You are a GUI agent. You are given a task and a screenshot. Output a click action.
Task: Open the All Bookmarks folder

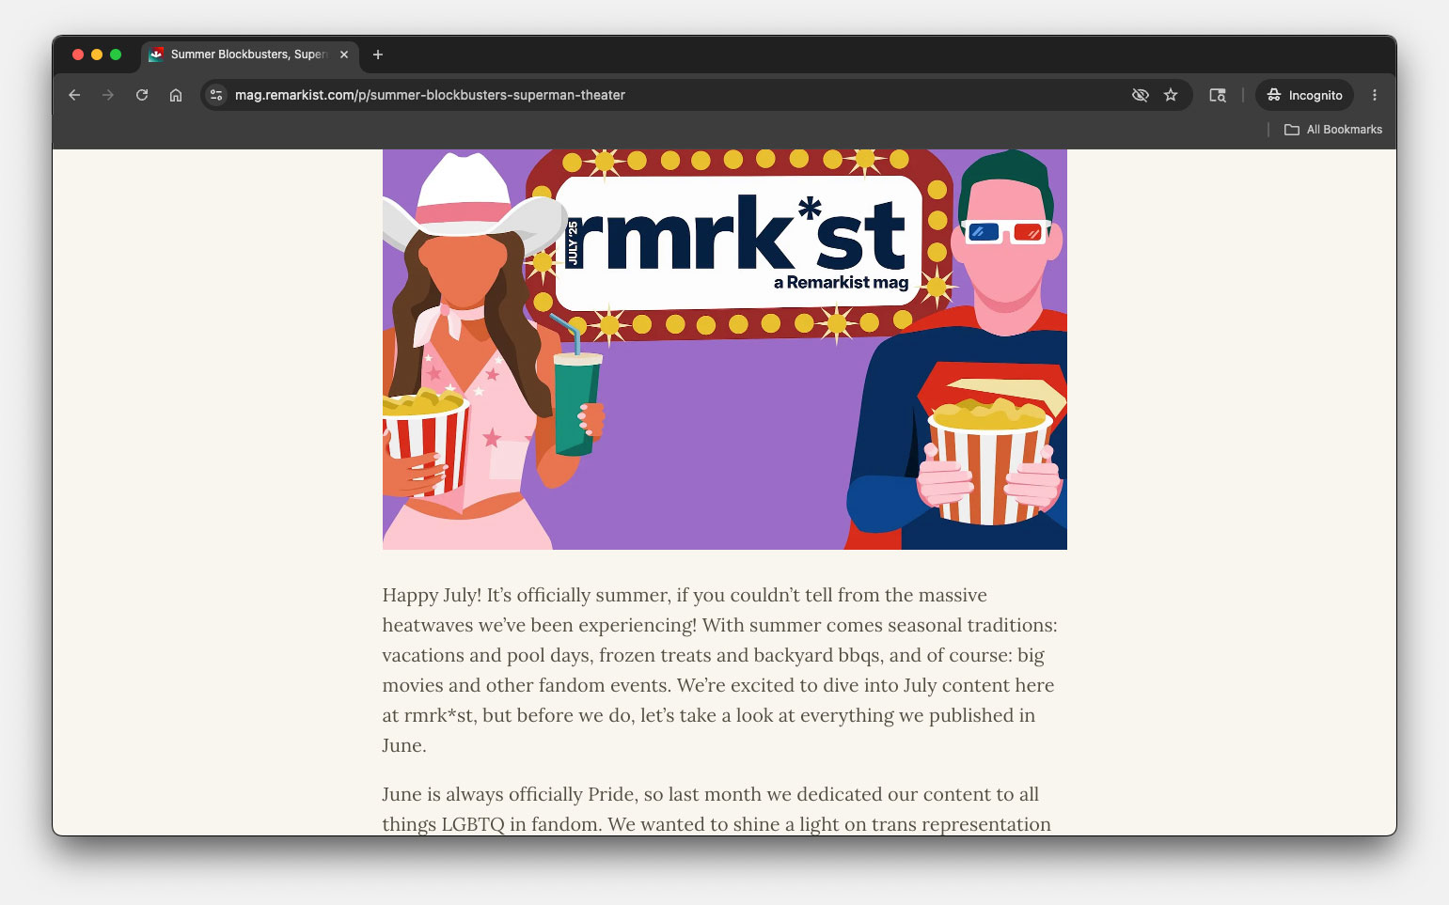coord(1333,130)
